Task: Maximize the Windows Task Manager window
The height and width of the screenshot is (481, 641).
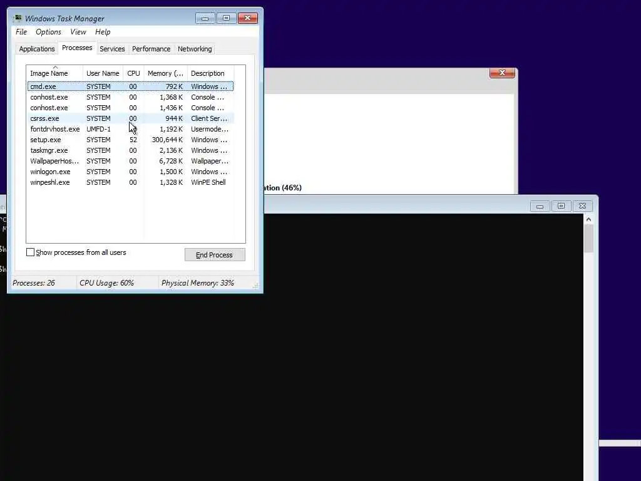Action: pyautogui.click(x=226, y=18)
